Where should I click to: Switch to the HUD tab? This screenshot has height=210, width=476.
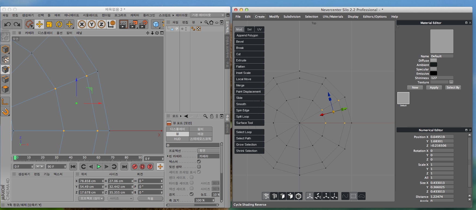point(177,139)
